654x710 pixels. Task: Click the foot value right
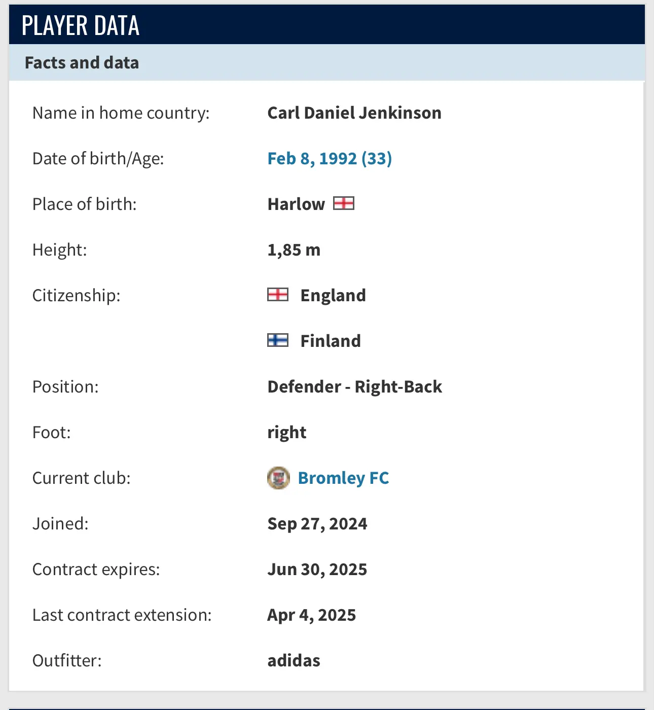(x=287, y=433)
